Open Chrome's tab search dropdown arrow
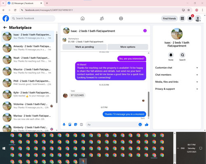 [x=3, y=3]
